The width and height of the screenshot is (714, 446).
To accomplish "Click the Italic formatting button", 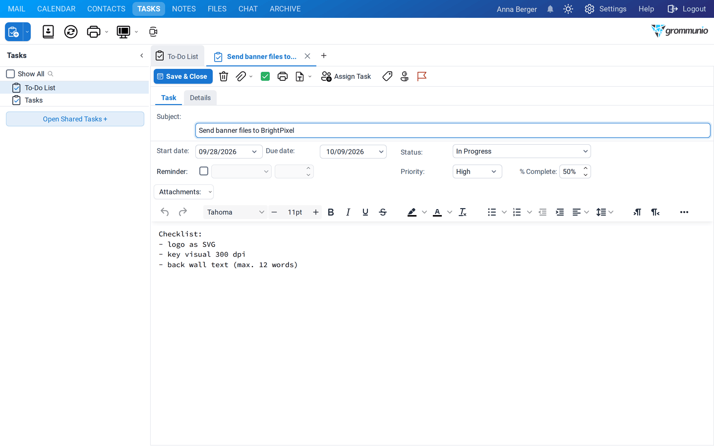I will click(x=348, y=212).
